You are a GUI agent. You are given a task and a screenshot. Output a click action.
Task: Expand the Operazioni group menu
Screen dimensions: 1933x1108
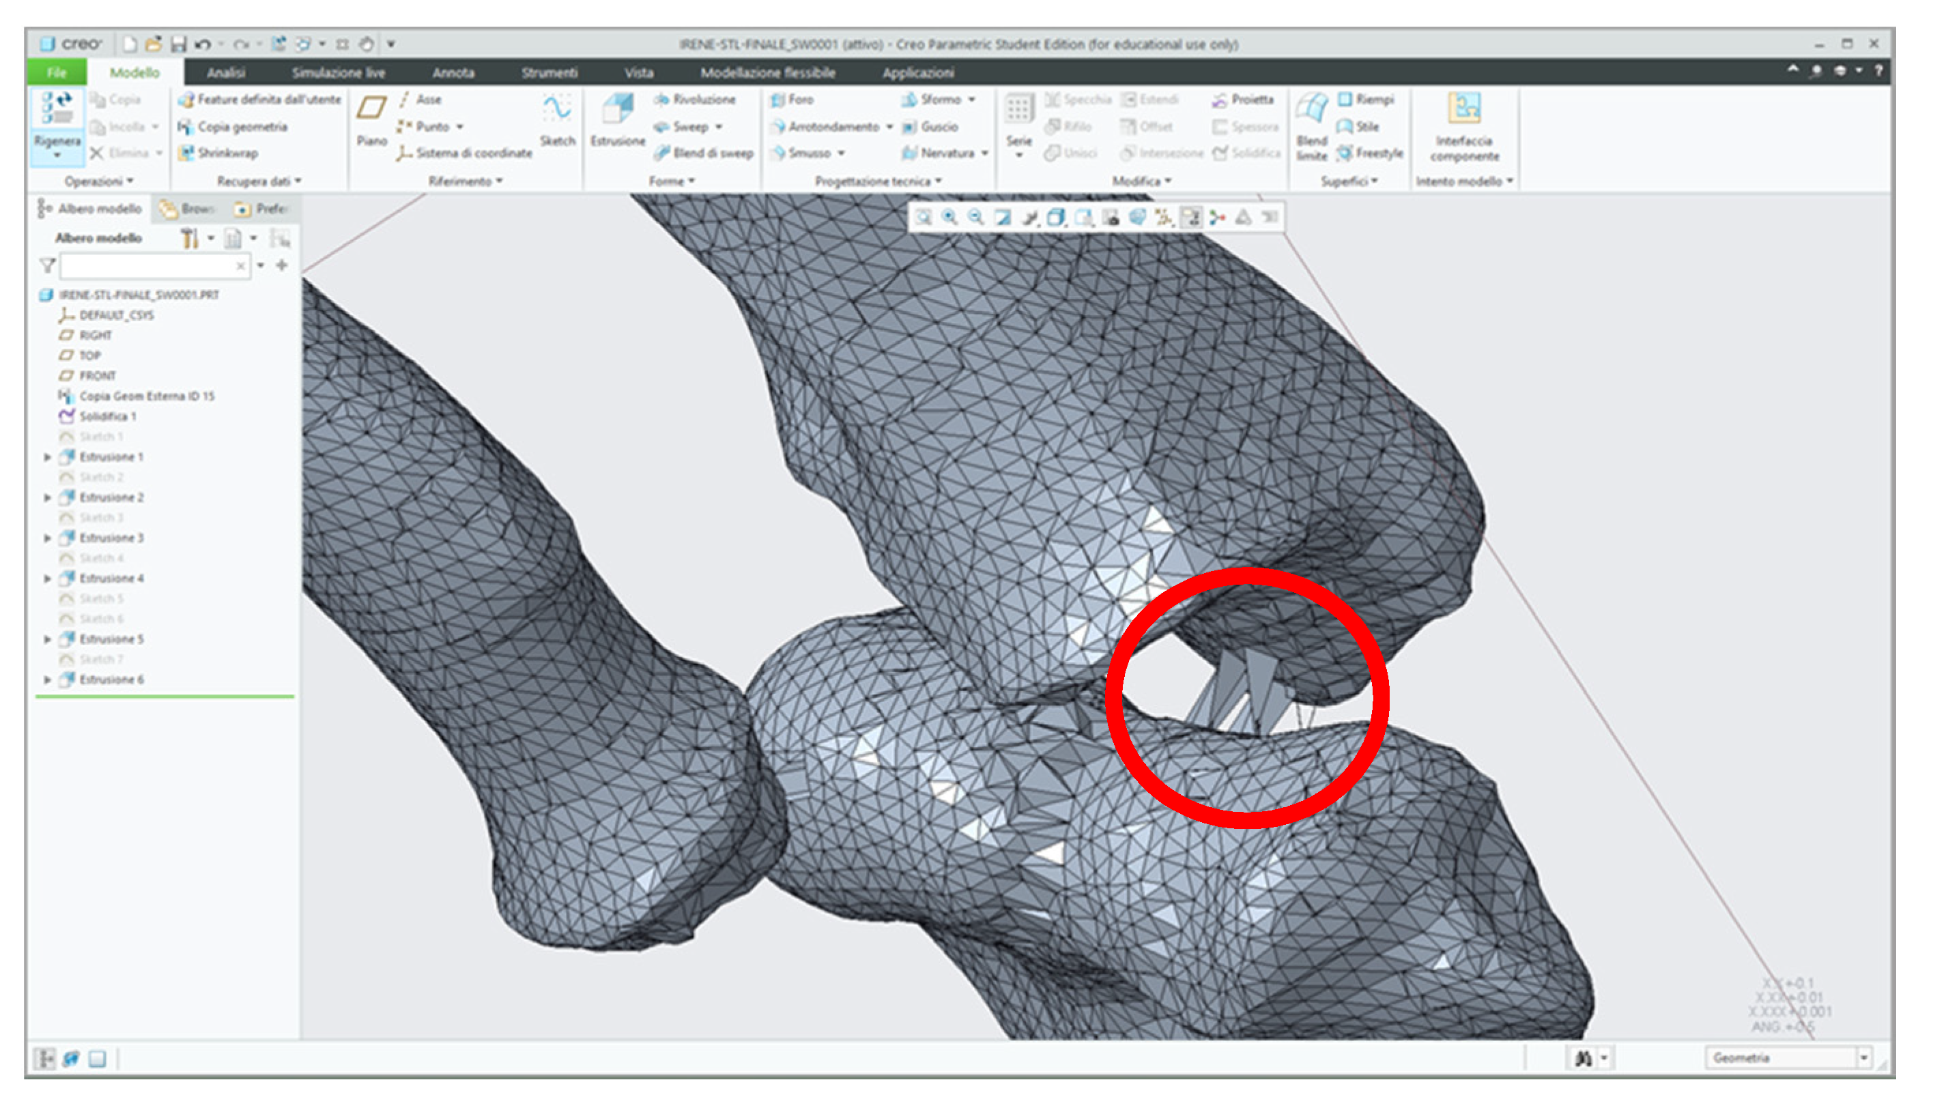99,181
